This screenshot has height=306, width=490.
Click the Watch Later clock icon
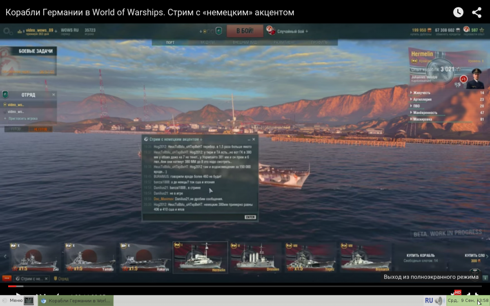[x=458, y=12]
